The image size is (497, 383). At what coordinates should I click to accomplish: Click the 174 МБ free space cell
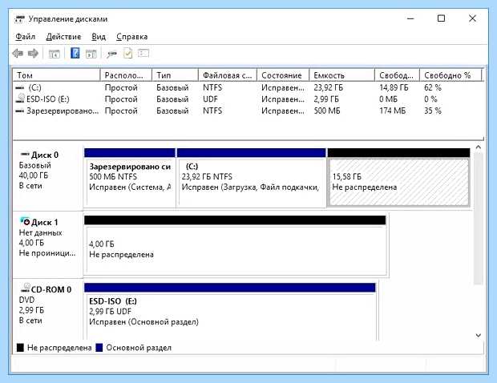click(393, 111)
